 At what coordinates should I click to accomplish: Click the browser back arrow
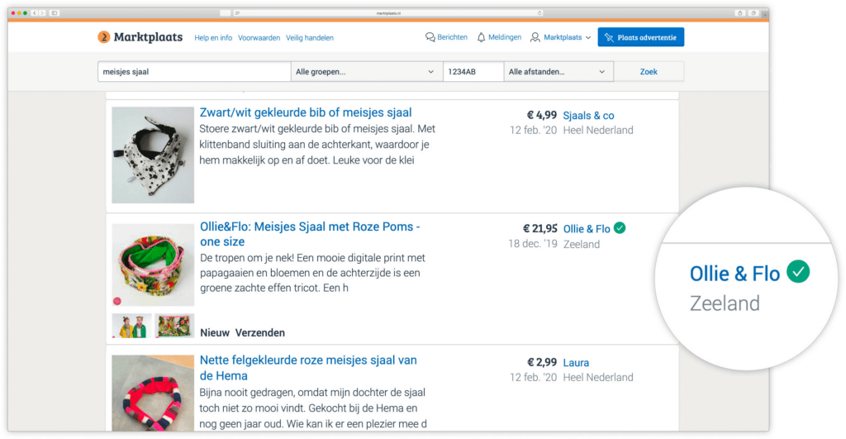[x=35, y=13]
